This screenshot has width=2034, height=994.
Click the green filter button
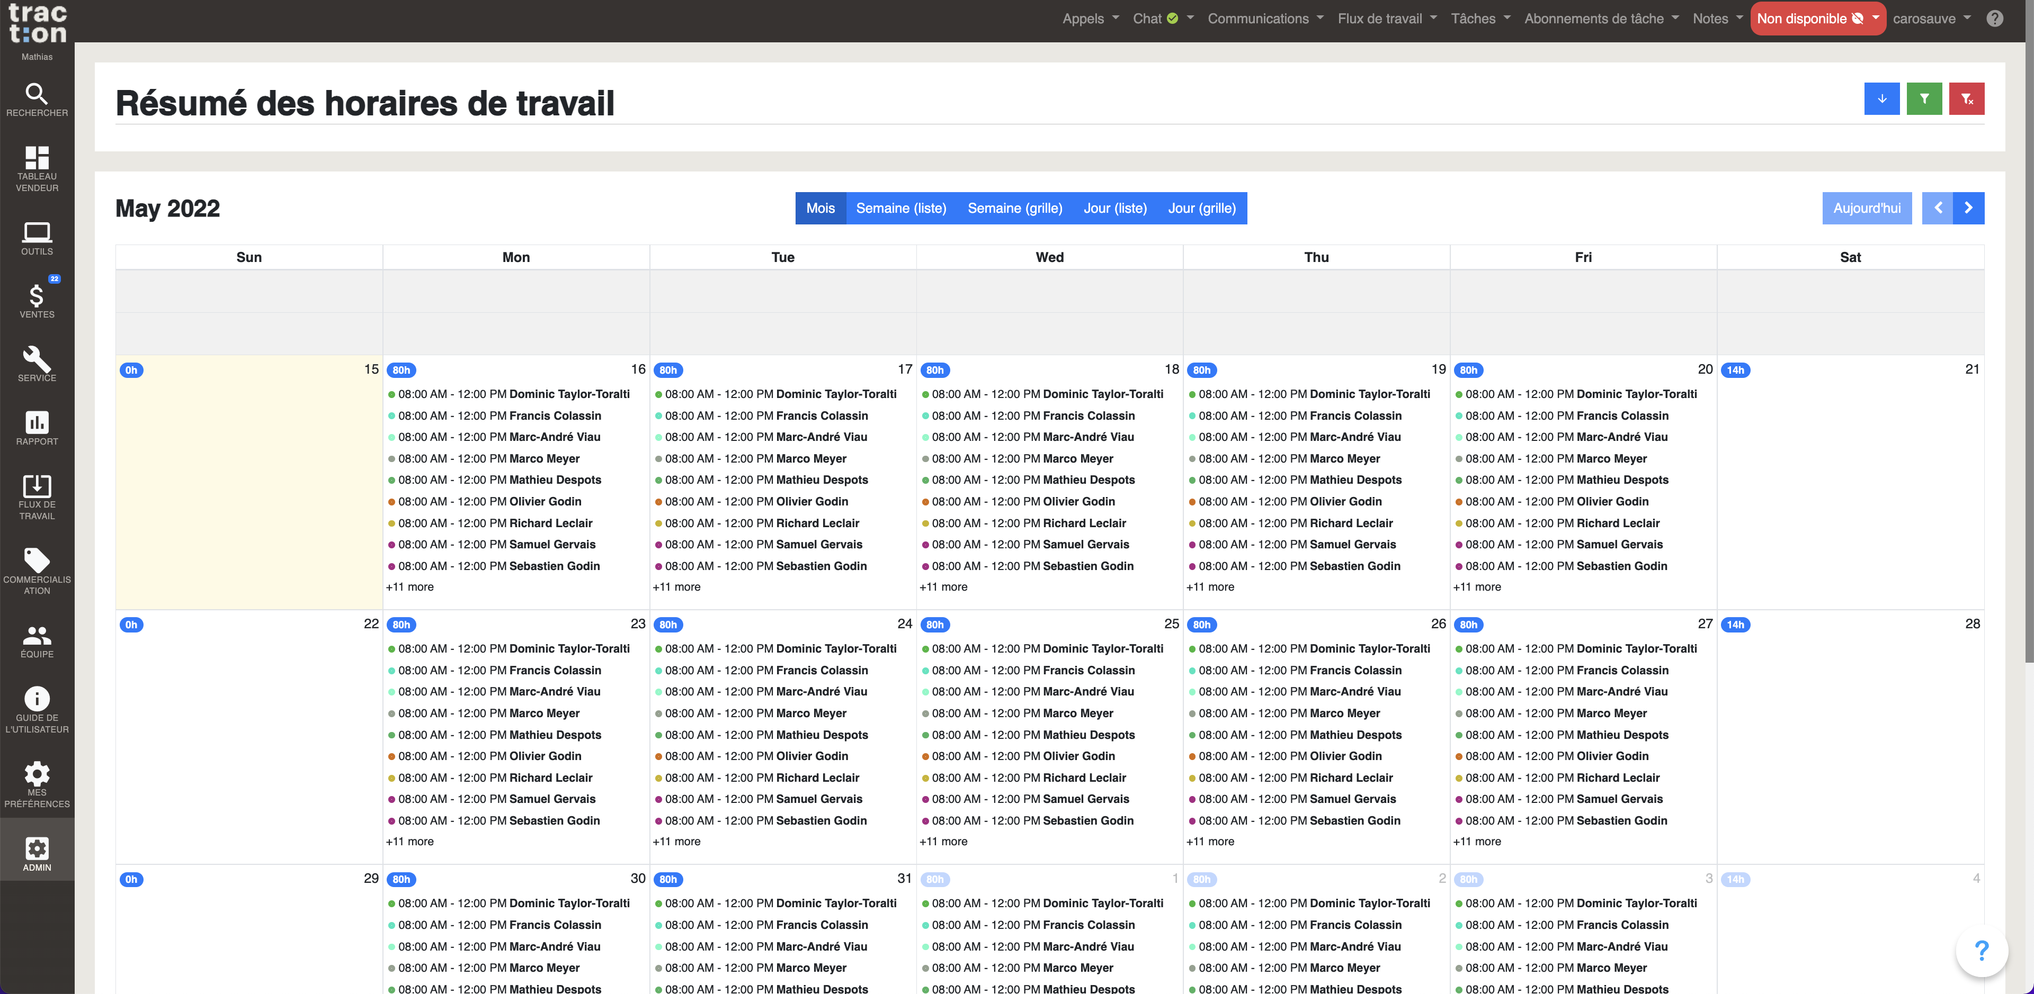coord(1924,98)
